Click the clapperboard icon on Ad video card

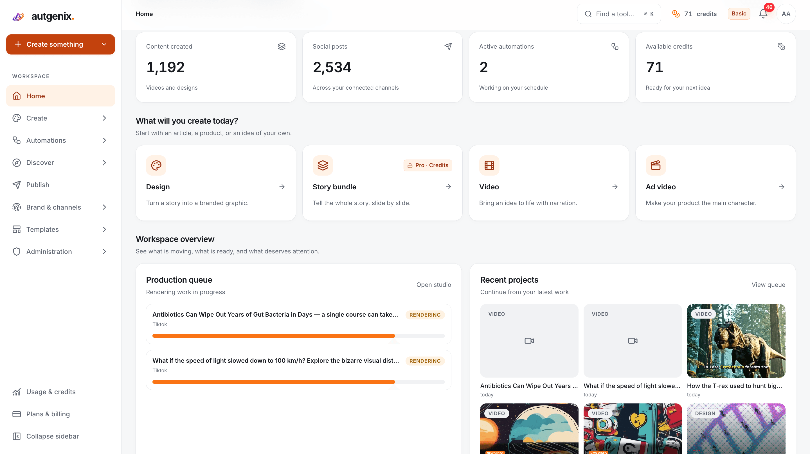point(656,165)
